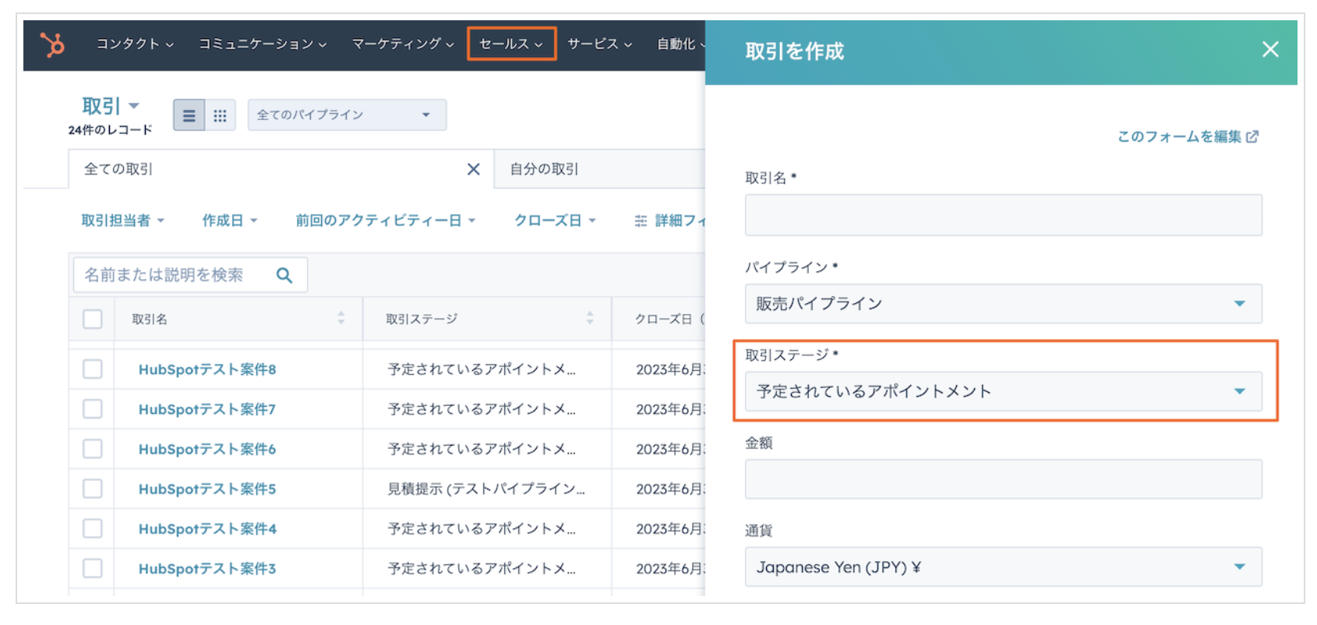Click into the 取引名 input field
1317x625 pixels.
pyautogui.click(x=1002, y=215)
